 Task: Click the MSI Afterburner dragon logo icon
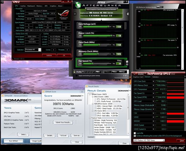tap(78, 5)
